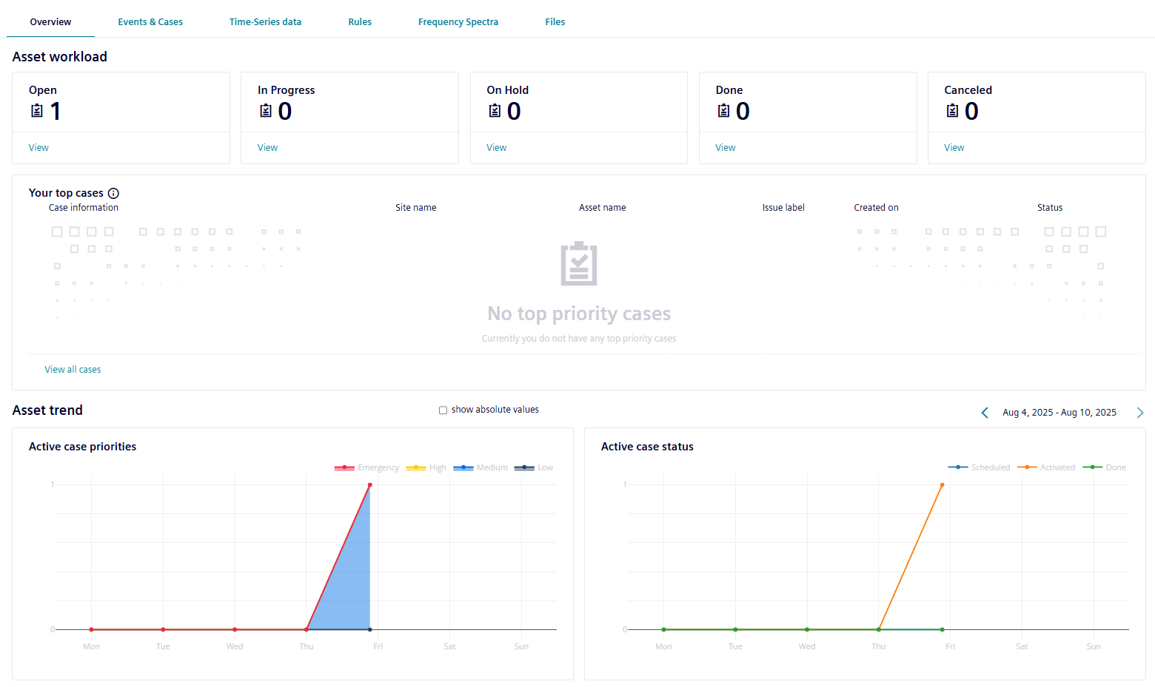Click the clipboard icon in the Open card
Image resolution: width=1155 pixels, height=687 pixels.
tap(37, 111)
